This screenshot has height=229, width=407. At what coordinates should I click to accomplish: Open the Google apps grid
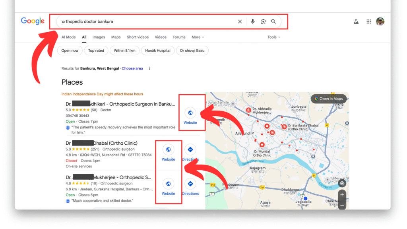[x=369, y=21]
